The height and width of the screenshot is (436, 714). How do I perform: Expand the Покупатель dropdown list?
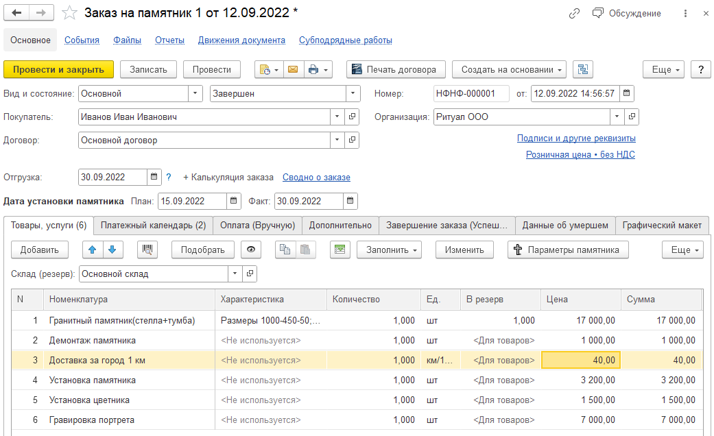coord(336,117)
